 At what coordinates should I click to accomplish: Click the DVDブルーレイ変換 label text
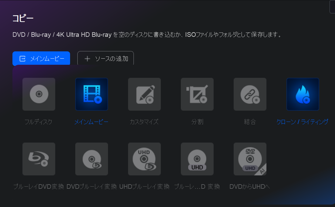[92, 186]
